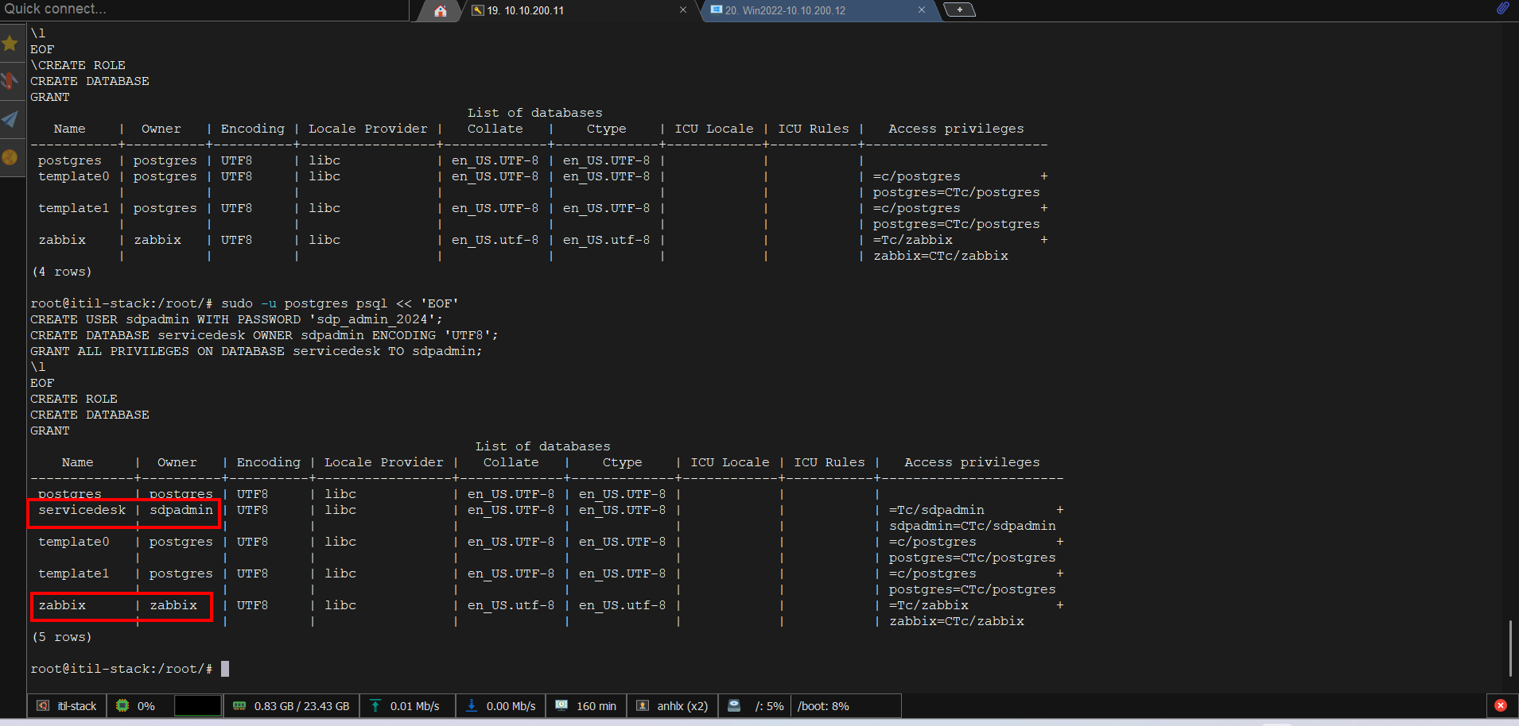Open a new tab with plus button
Image resolution: width=1519 pixels, height=726 pixels.
[x=959, y=10]
